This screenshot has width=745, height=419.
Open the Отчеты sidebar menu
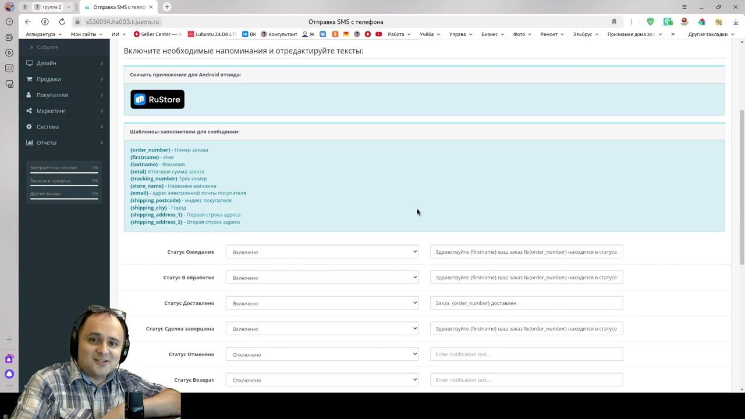click(x=64, y=143)
